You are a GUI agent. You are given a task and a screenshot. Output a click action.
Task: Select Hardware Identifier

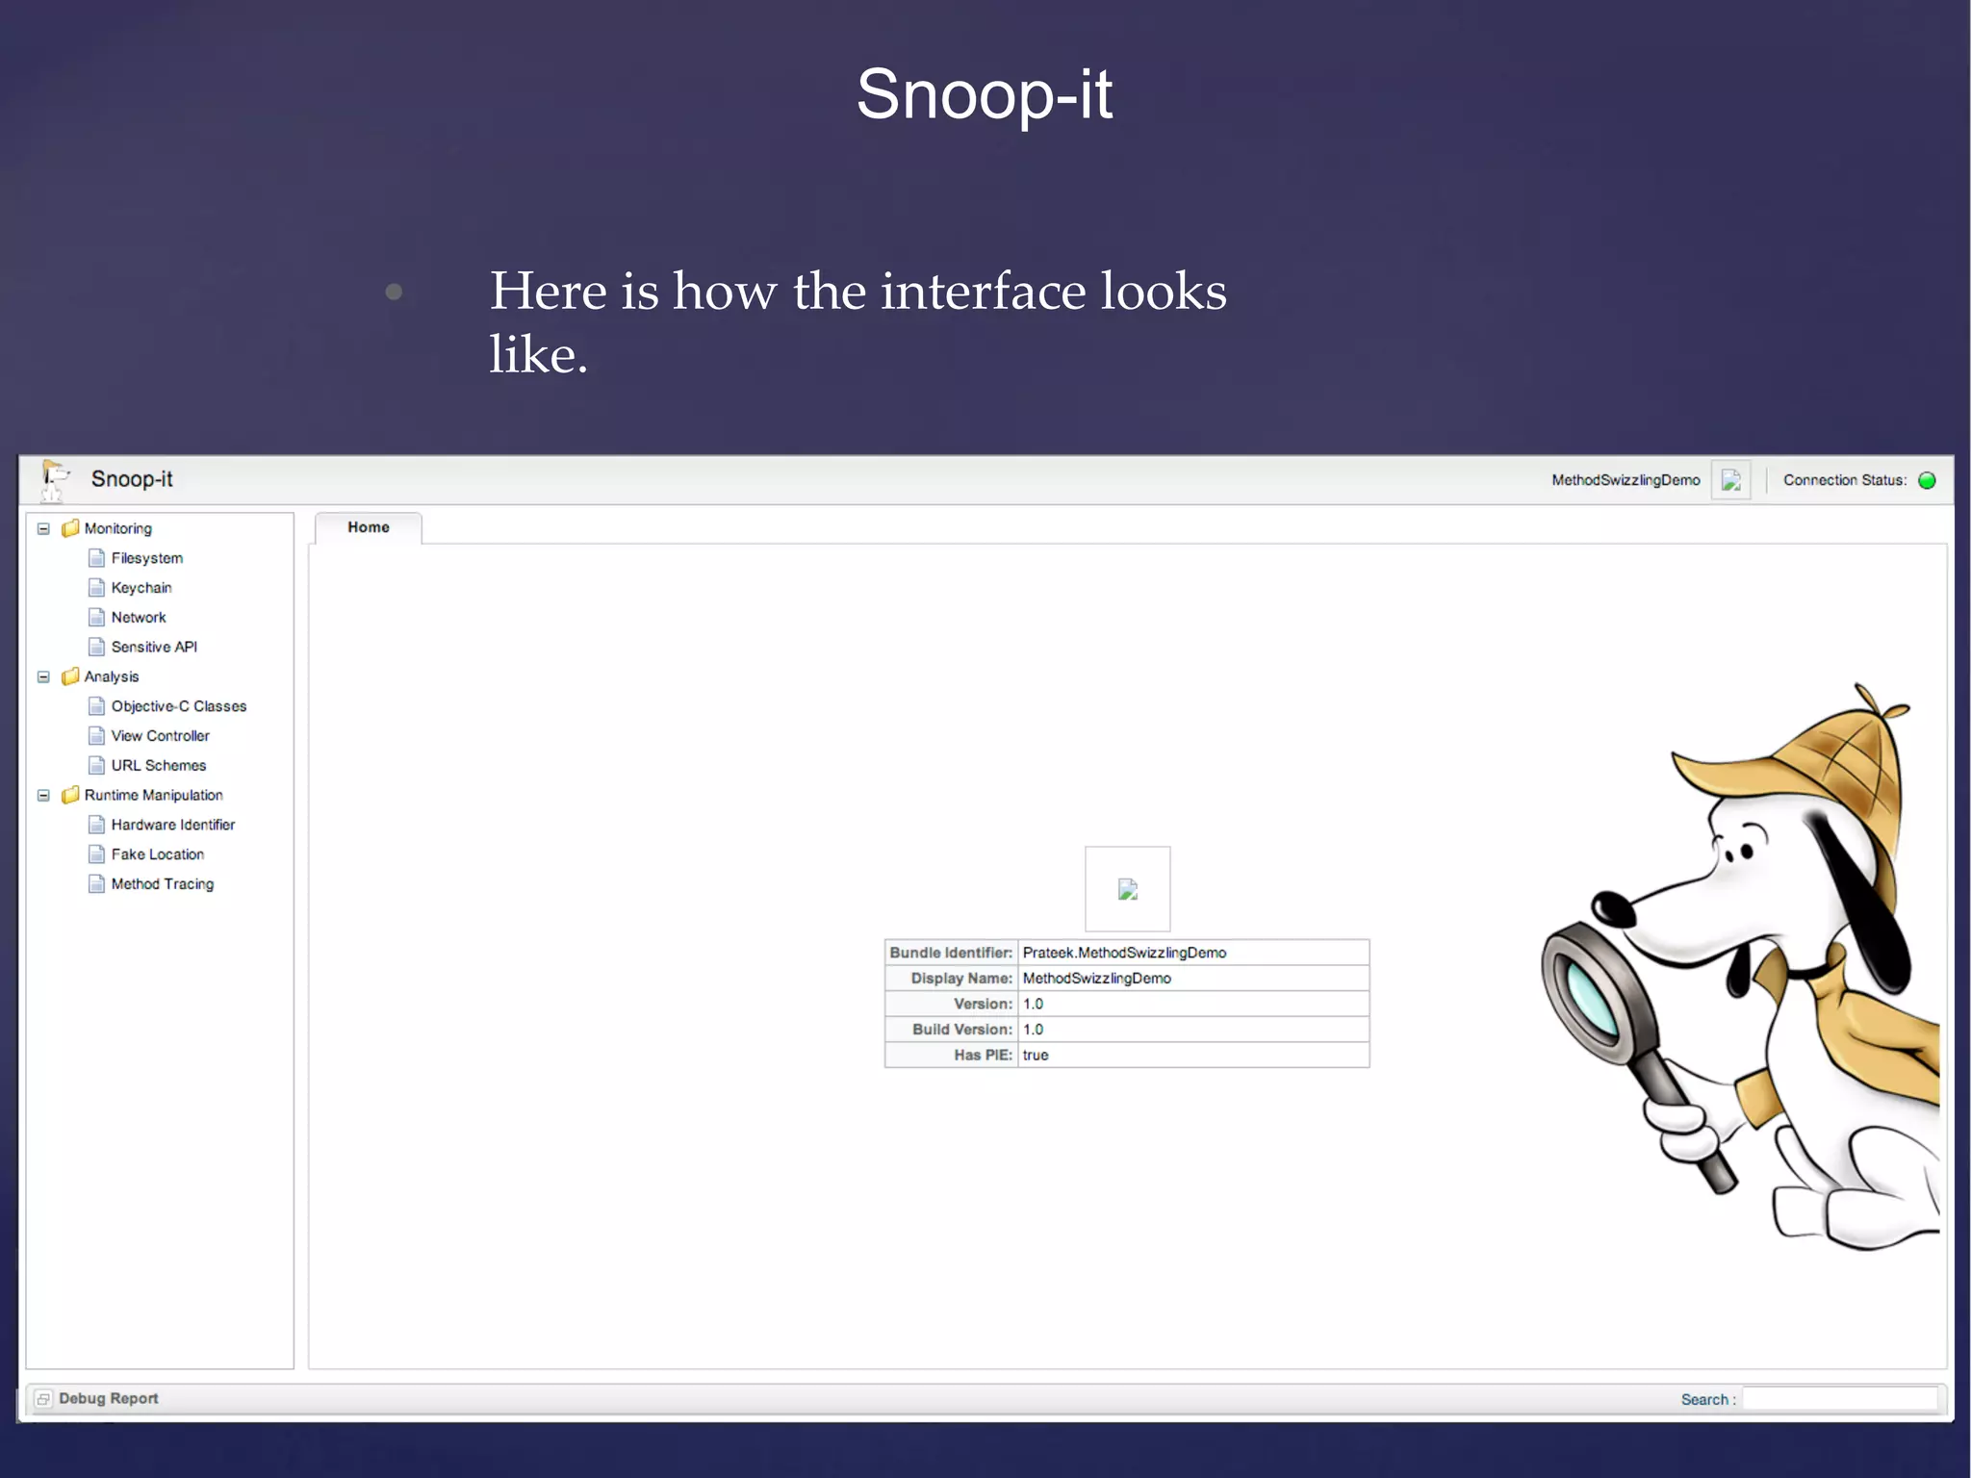pos(173,825)
